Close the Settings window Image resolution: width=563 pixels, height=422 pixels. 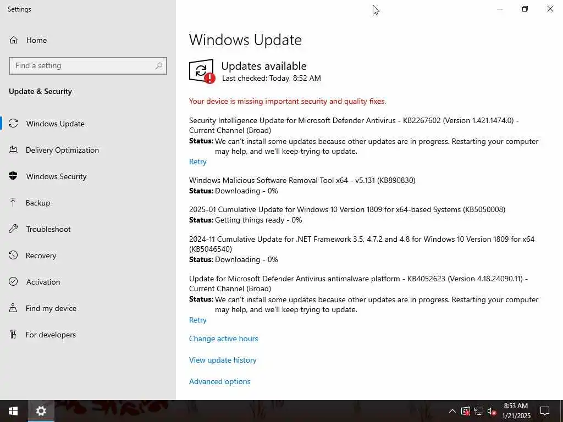tap(550, 9)
